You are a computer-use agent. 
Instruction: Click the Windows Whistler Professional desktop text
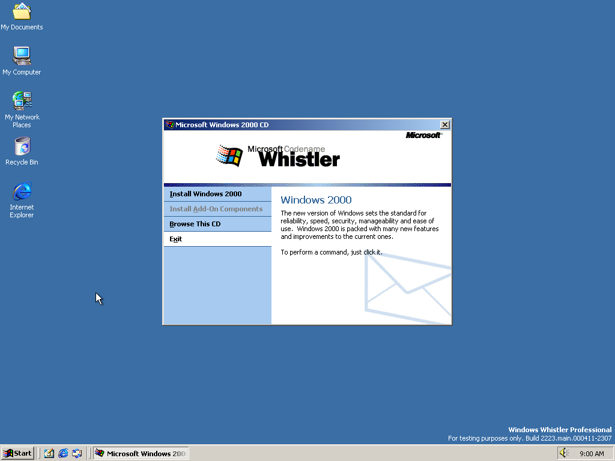[x=560, y=430]
